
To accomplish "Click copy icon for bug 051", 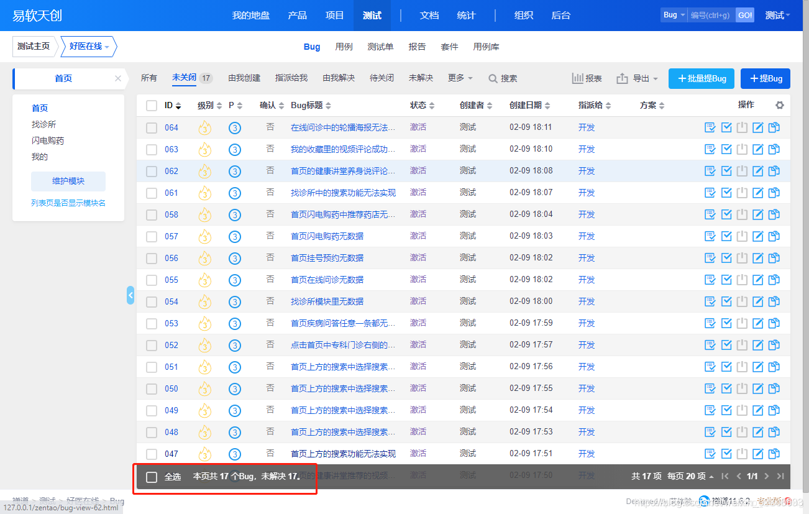I will pyautogui.click(x=774, y=367).
